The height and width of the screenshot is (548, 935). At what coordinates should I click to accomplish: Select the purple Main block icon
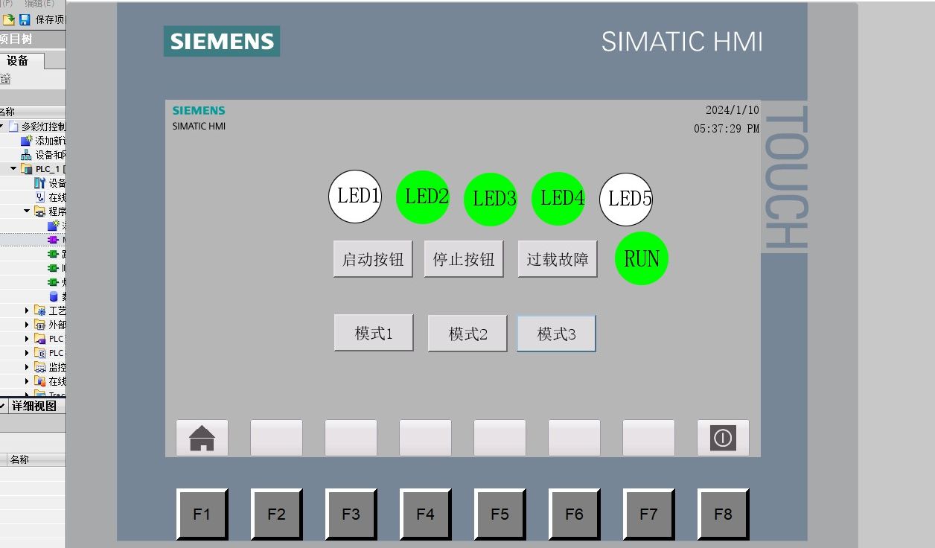(53, 240)
